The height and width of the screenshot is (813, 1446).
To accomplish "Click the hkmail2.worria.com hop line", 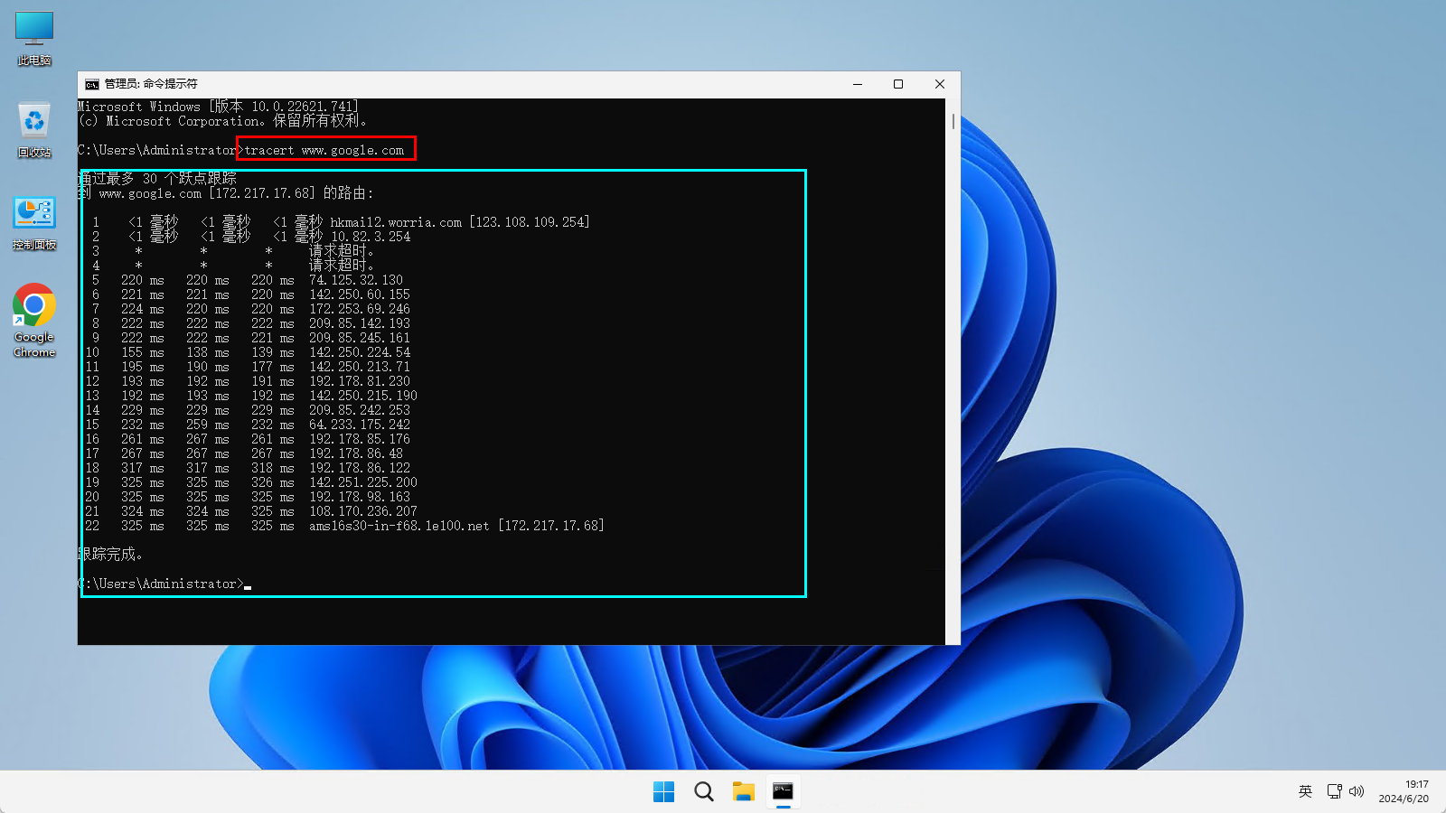I will click(341, 222).
